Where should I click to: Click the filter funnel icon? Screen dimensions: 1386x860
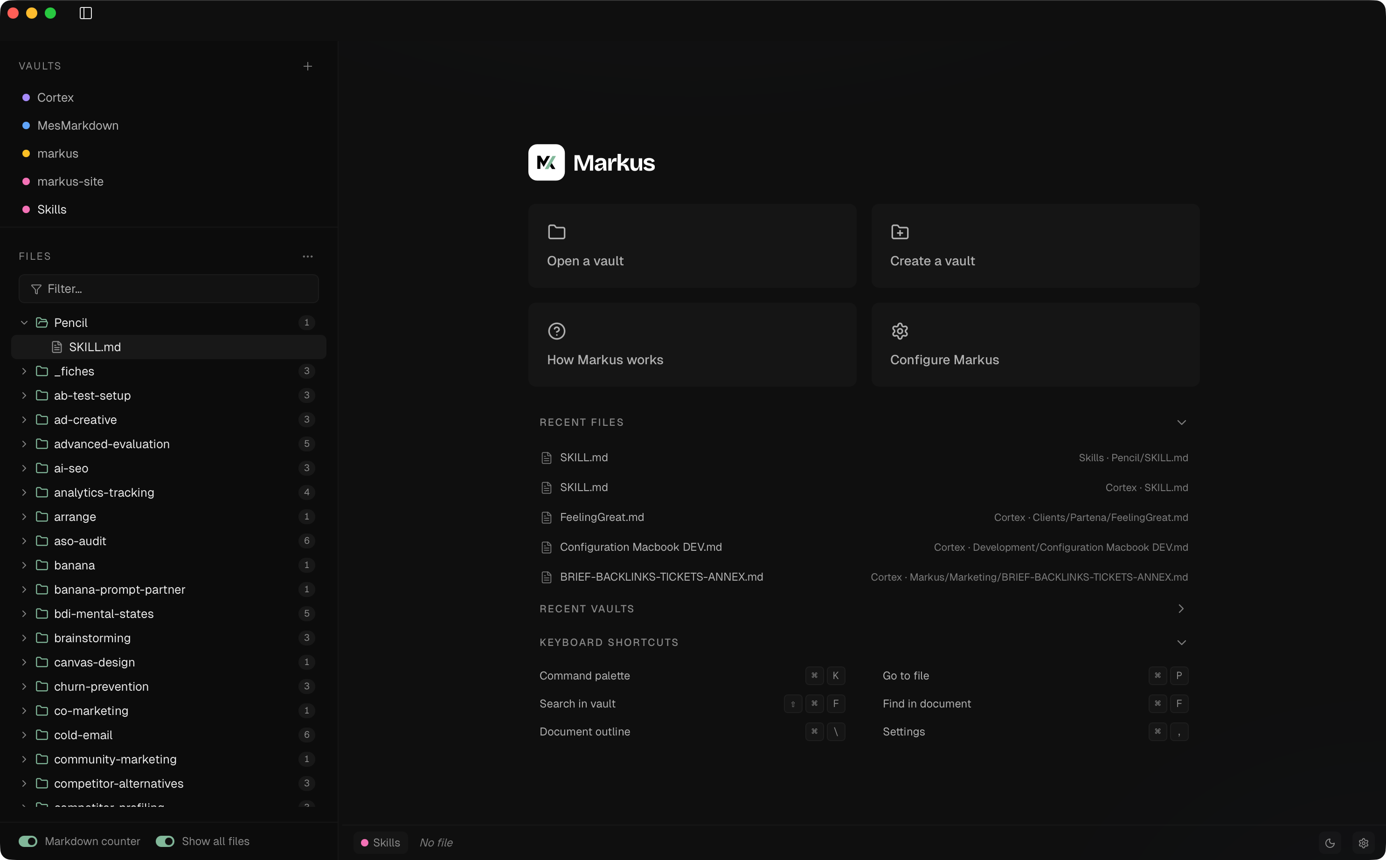click(36, 290)
